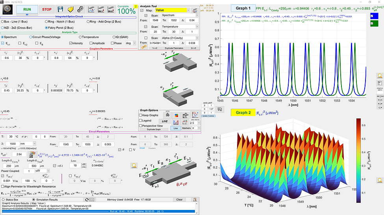
Task: Click the IN-2 input toolbar icon
Action: pos(111,9)
